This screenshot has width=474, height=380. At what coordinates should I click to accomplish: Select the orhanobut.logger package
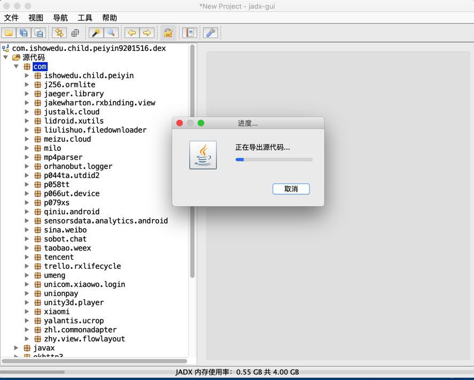(x=78, y=166)
